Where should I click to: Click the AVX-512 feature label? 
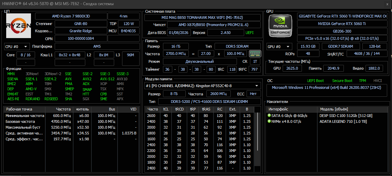point(107,79)
